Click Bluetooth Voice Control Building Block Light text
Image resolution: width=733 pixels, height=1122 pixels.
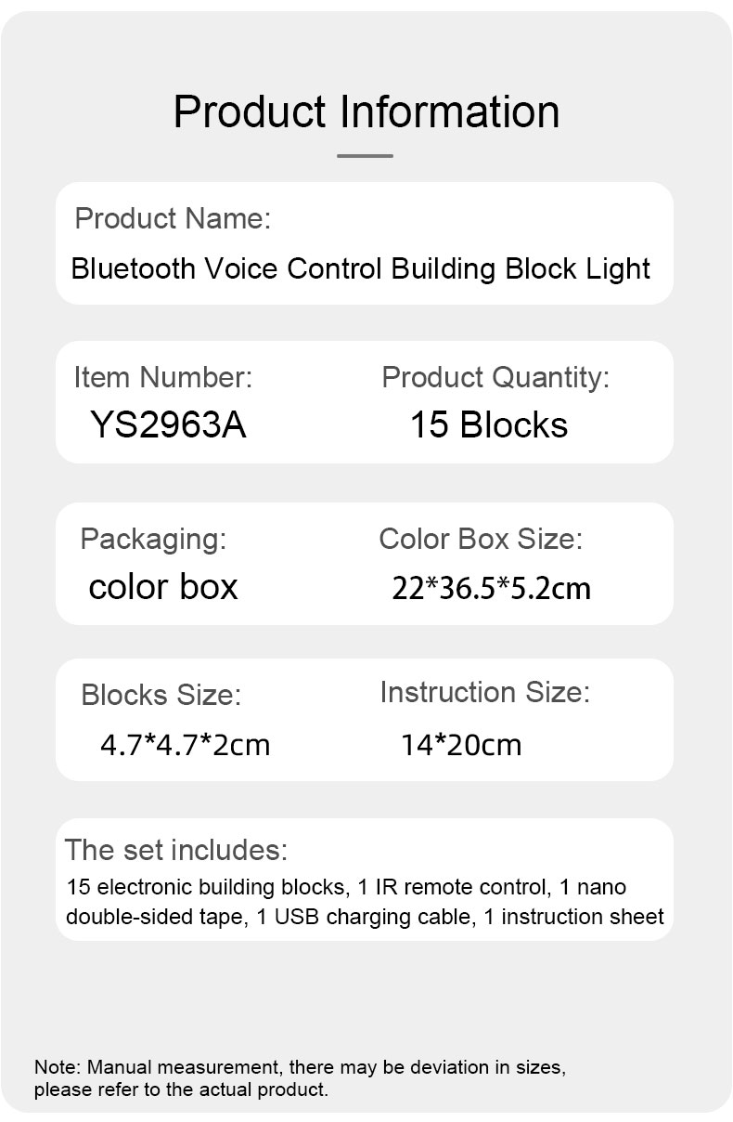point(361,268)
